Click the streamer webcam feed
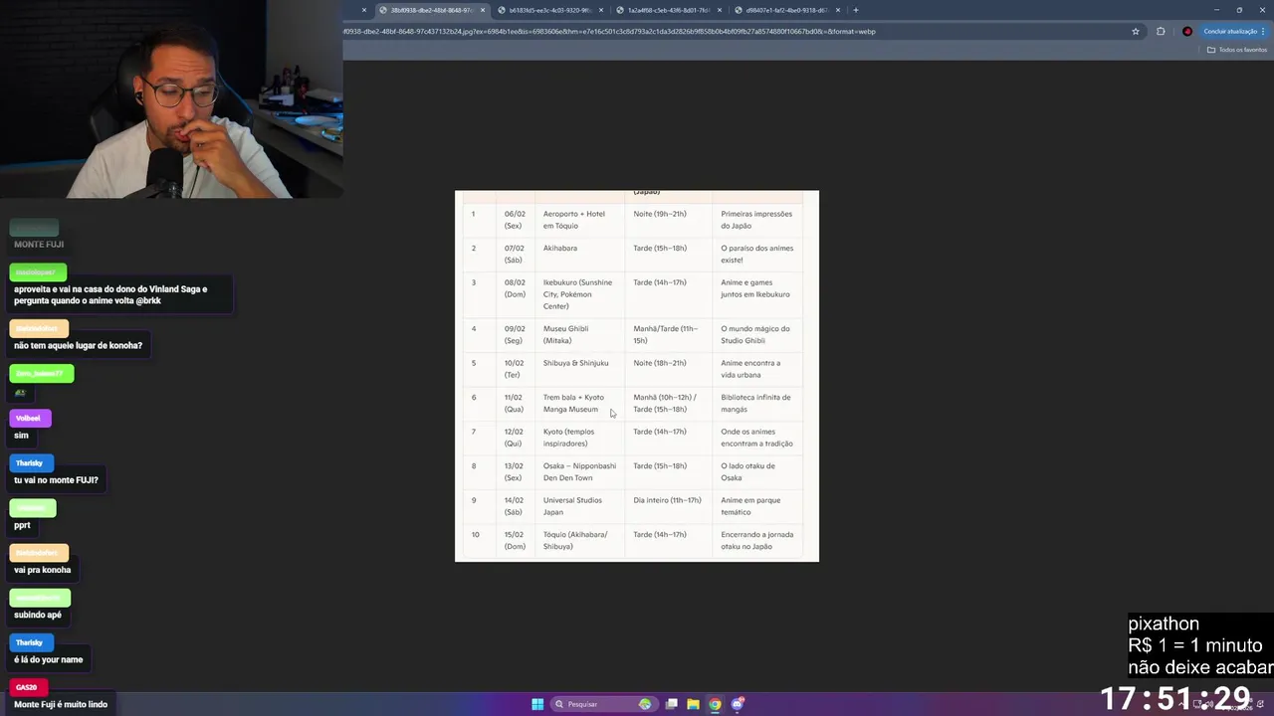Image resolution: width=1274 pixels, height=716 pixels. pyautogui.click(x=171, y=99)
